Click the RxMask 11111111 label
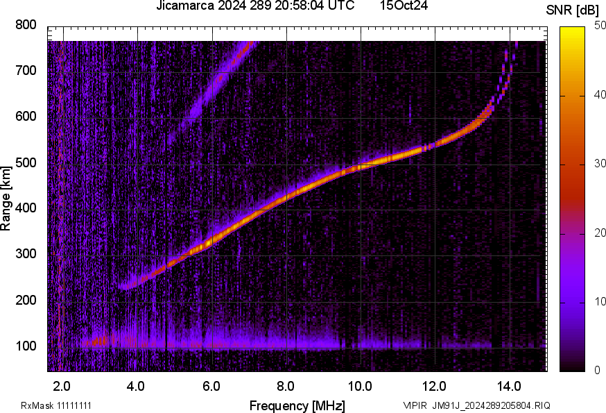 coord(56,405)
